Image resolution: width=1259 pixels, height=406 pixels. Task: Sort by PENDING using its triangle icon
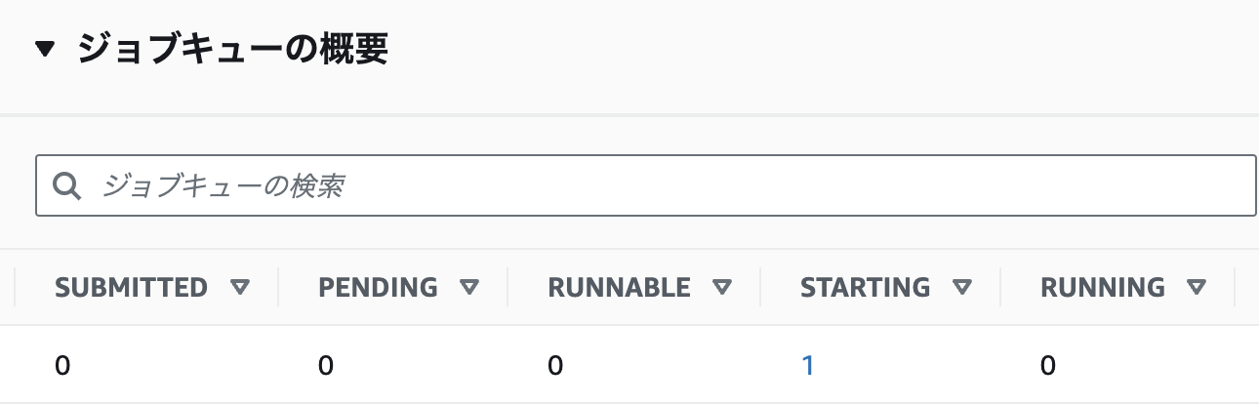tap(470, 287)
